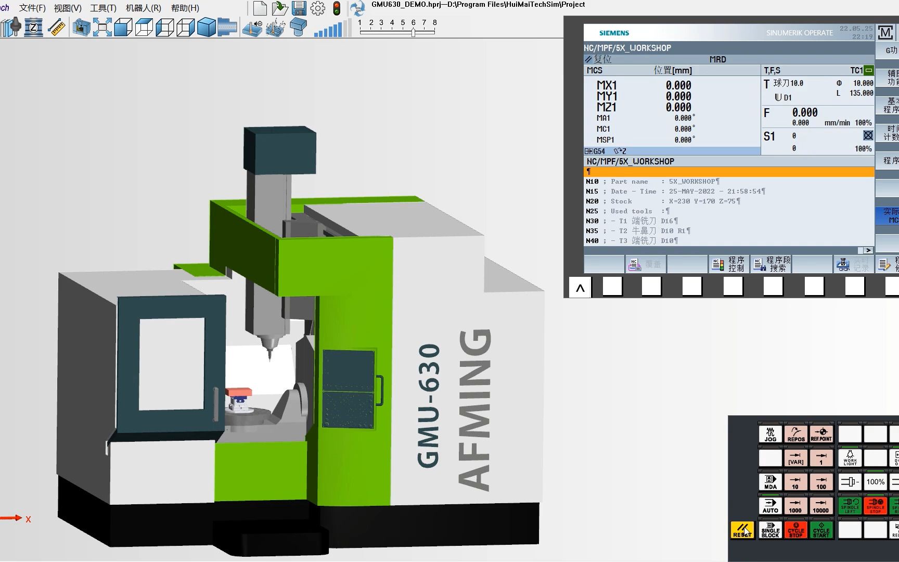Open the 视图(V) menu
This screenshot has width=899, height=562.
(x=68, y=8)
